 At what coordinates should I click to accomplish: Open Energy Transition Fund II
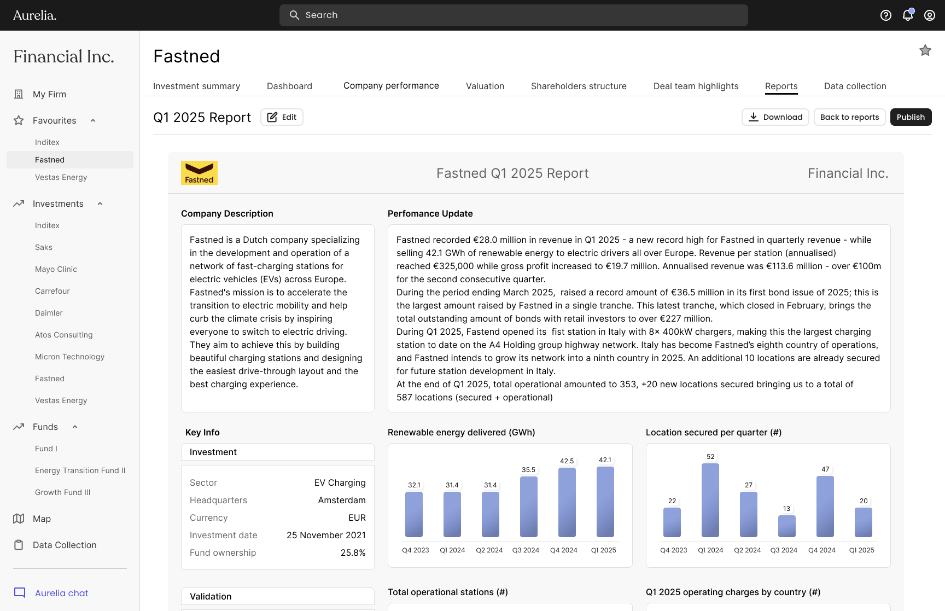click(80, 470)
